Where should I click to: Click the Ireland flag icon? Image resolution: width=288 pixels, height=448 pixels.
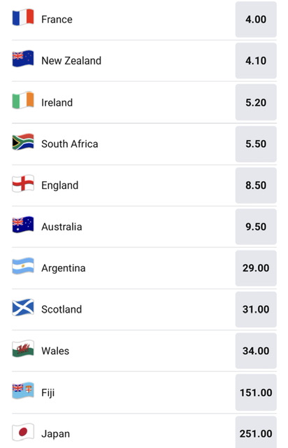(x=23, y=100)
